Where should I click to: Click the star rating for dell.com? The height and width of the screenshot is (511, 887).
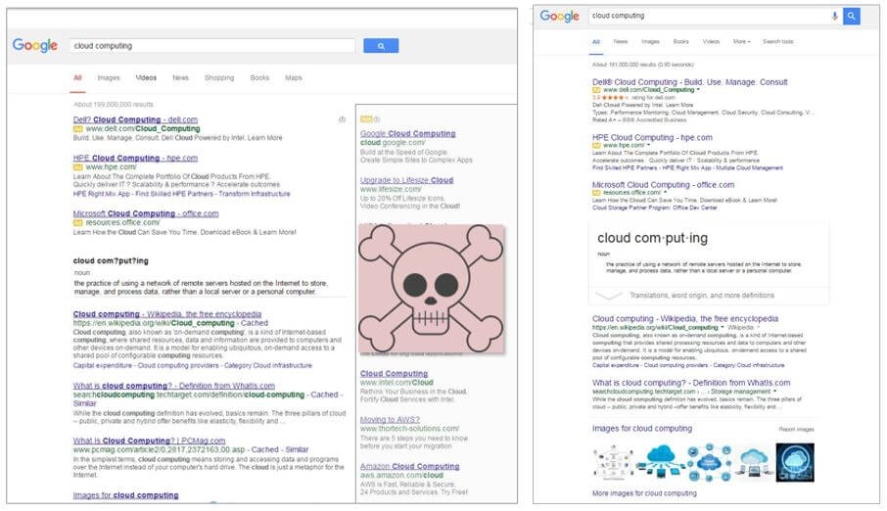click(613, 97)
